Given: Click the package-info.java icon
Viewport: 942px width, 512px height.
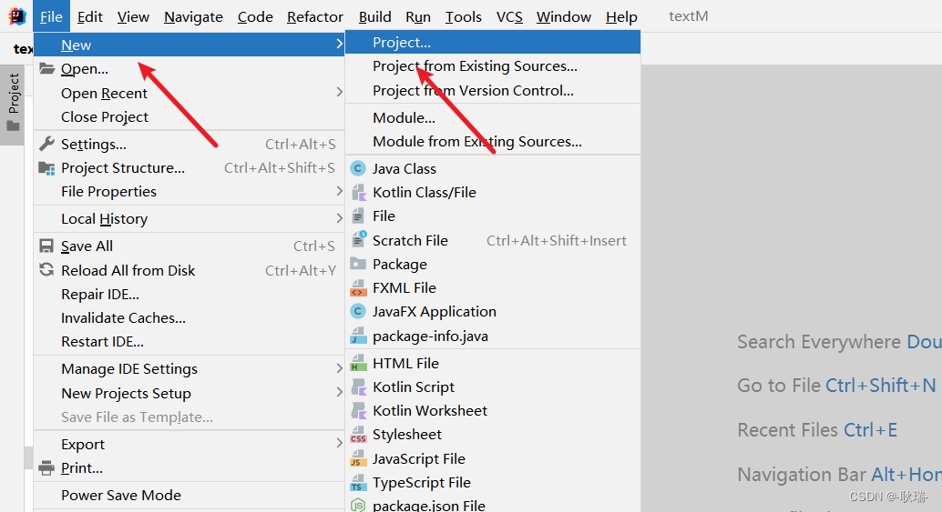Looking at the screenshot, I should [358, 336].
